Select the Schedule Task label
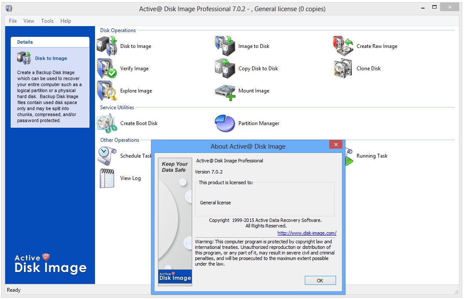This screenshot has width=464, height=299. click(136, 156)
